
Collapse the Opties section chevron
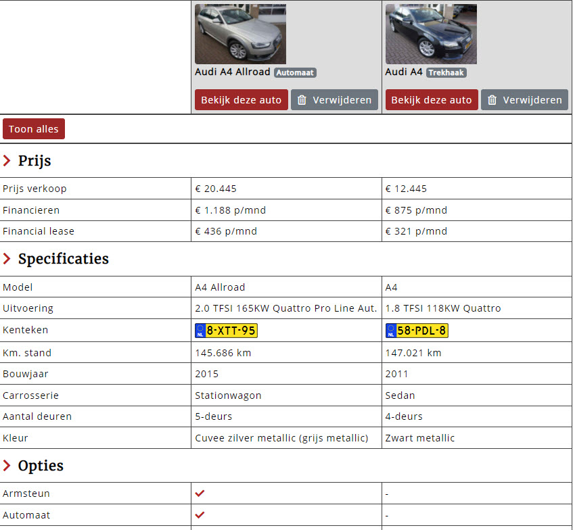7,465
